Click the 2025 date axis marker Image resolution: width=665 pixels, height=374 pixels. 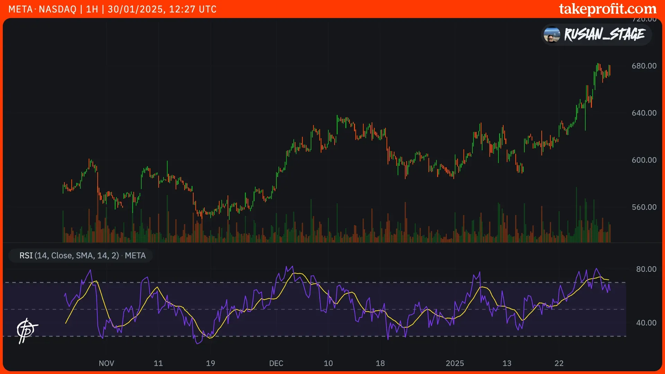pos(454,363)
